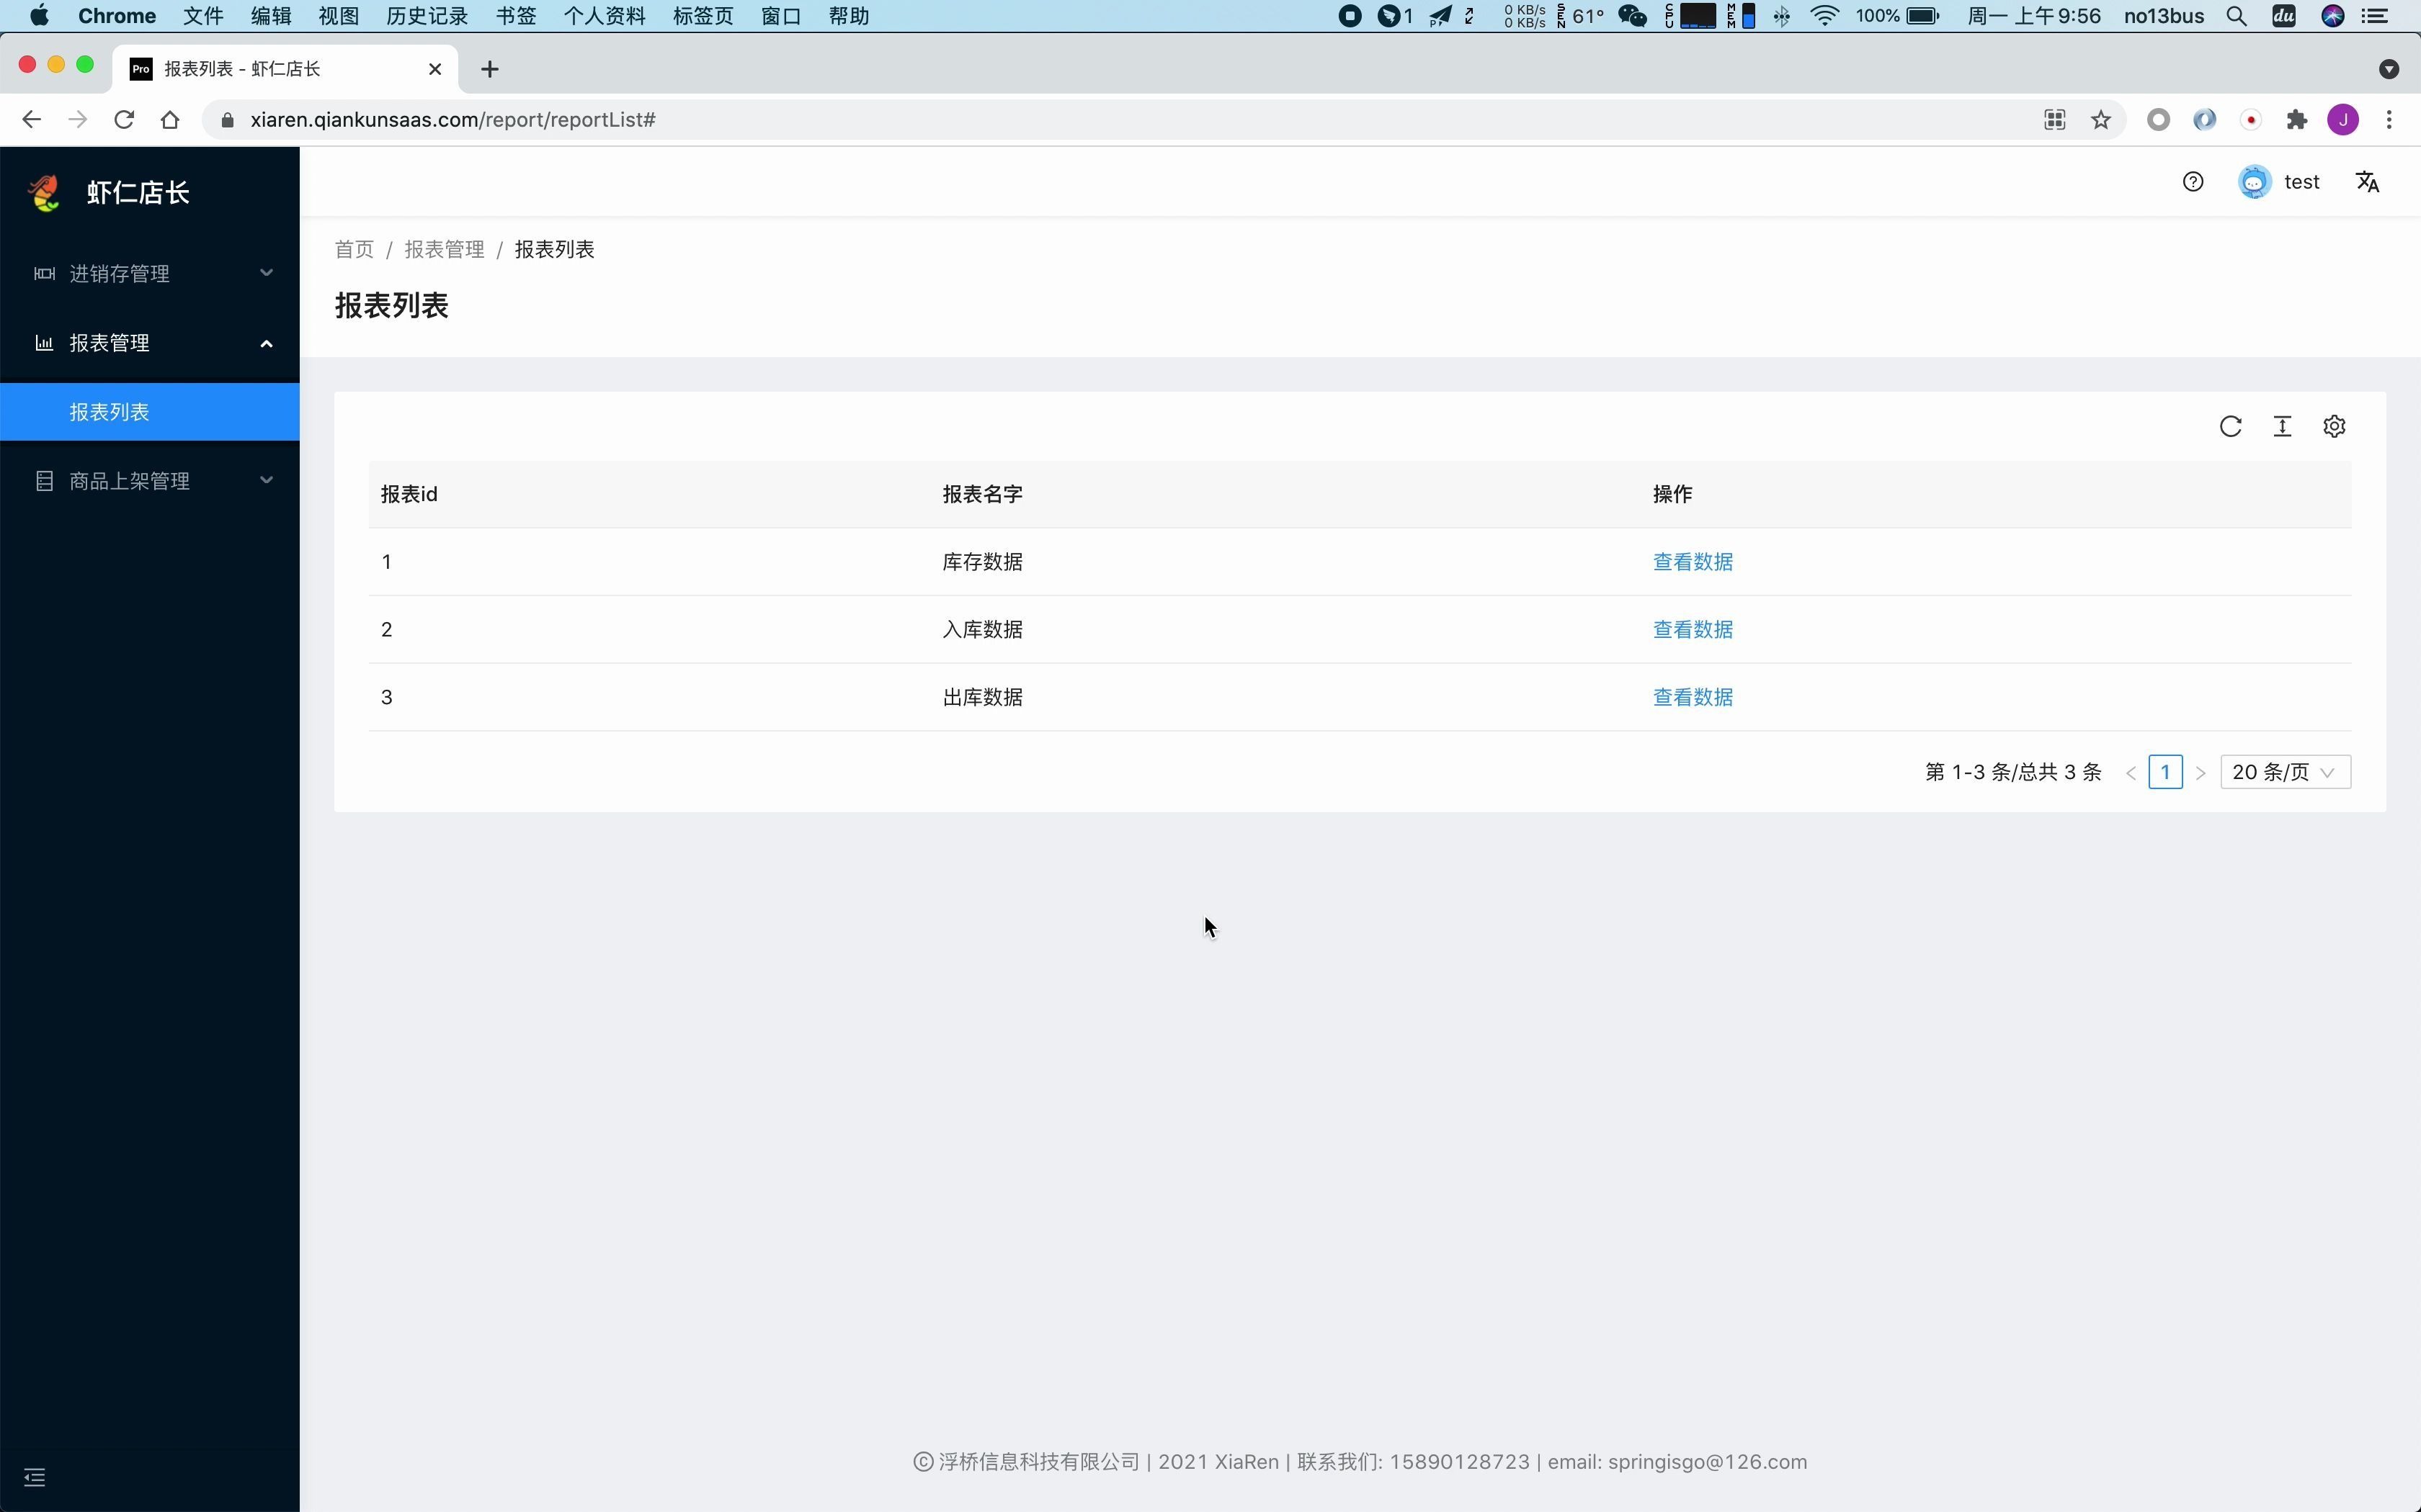Click the macOS Chrome menu bar item
Viewport: 2421px width, 1512px height.
click(x=117, y=16)
